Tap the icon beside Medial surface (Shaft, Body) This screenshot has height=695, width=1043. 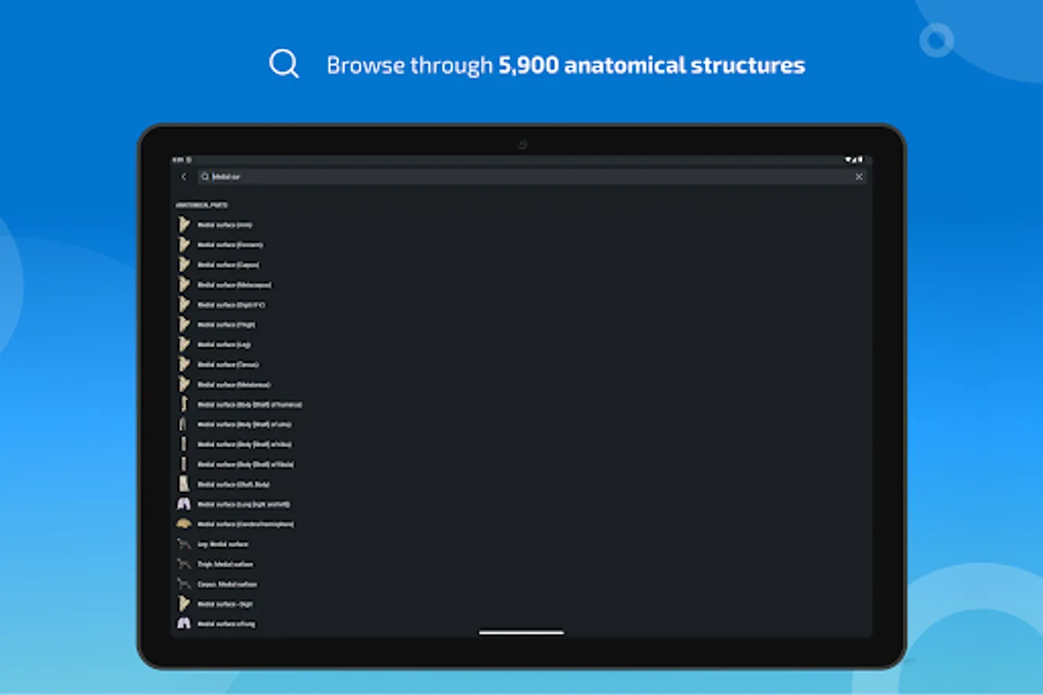click(184, 484)
